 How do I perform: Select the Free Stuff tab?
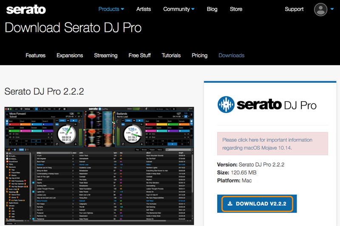click(x=139, y=56)
